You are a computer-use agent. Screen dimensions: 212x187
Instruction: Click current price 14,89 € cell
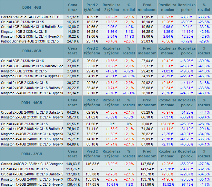point(73,32)
